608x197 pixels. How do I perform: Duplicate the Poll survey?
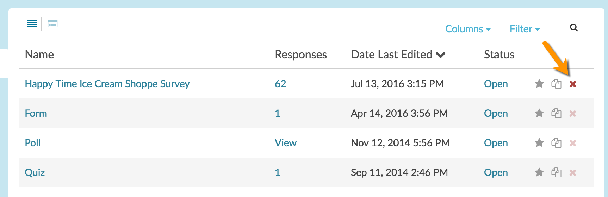tap(556, 143)
